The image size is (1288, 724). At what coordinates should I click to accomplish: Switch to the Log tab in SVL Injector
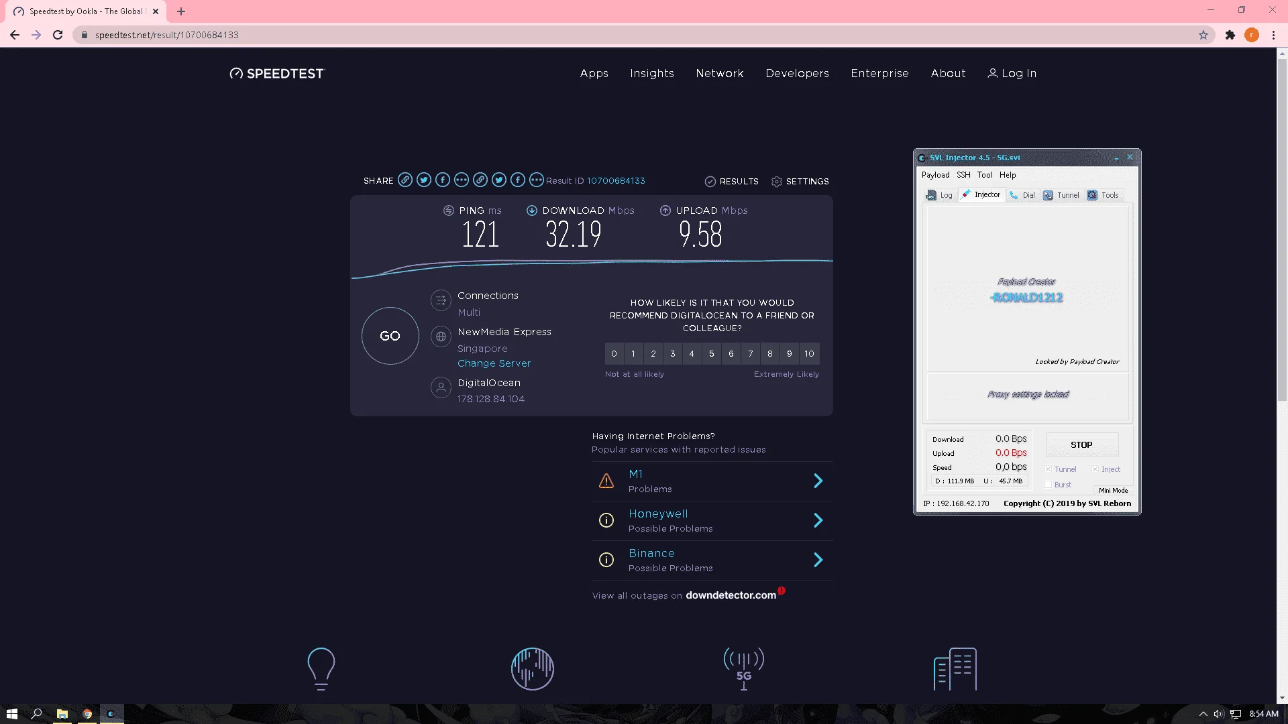tap(939, 195)
